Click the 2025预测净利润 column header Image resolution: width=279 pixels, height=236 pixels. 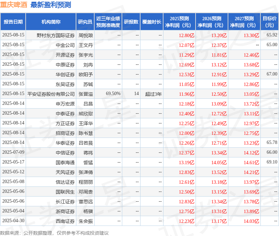click(179, 22)
